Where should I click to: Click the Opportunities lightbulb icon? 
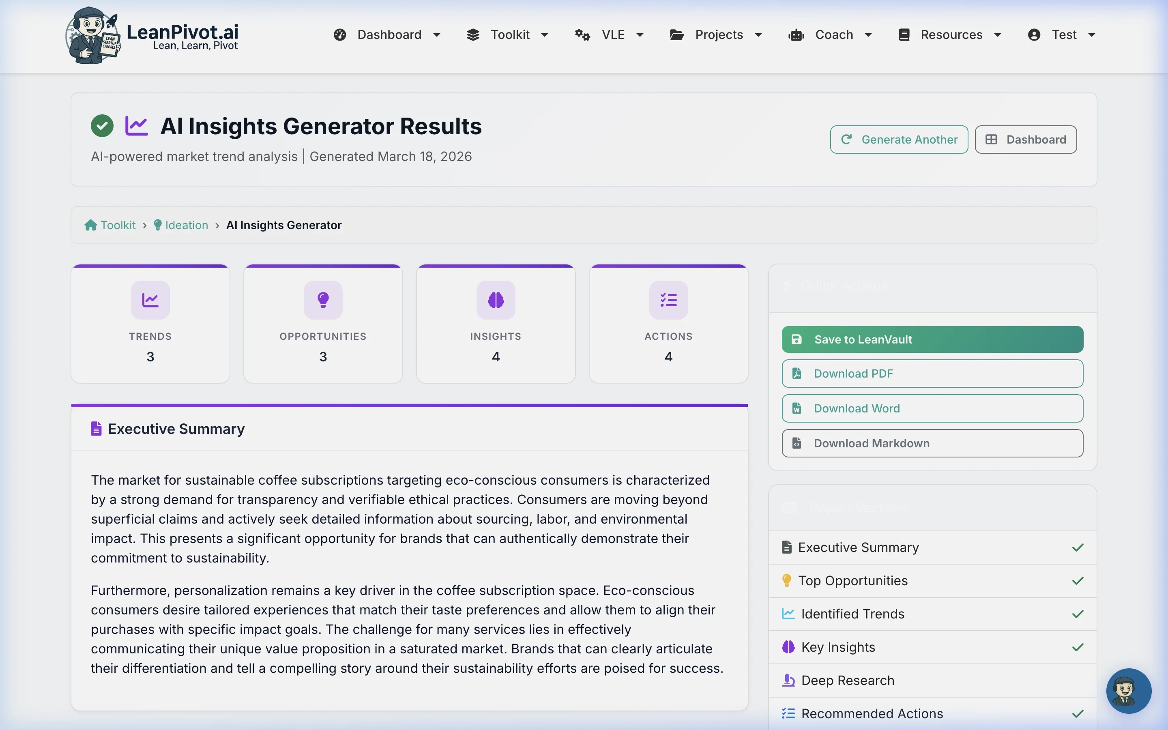click(x=322, y=300)
